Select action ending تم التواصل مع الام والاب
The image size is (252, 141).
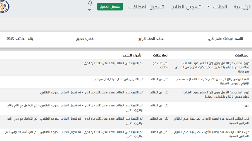(x=74, y=108)
